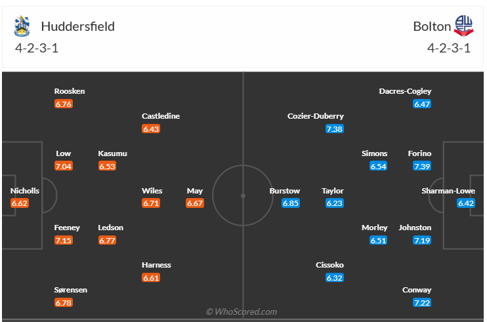The image size is (487, 322).
Task: Select player Kasumu on the pitch
Action: [x=112, y=153]
